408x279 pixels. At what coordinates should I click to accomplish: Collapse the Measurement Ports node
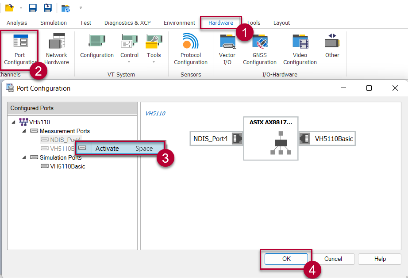[x=24, y=131]
